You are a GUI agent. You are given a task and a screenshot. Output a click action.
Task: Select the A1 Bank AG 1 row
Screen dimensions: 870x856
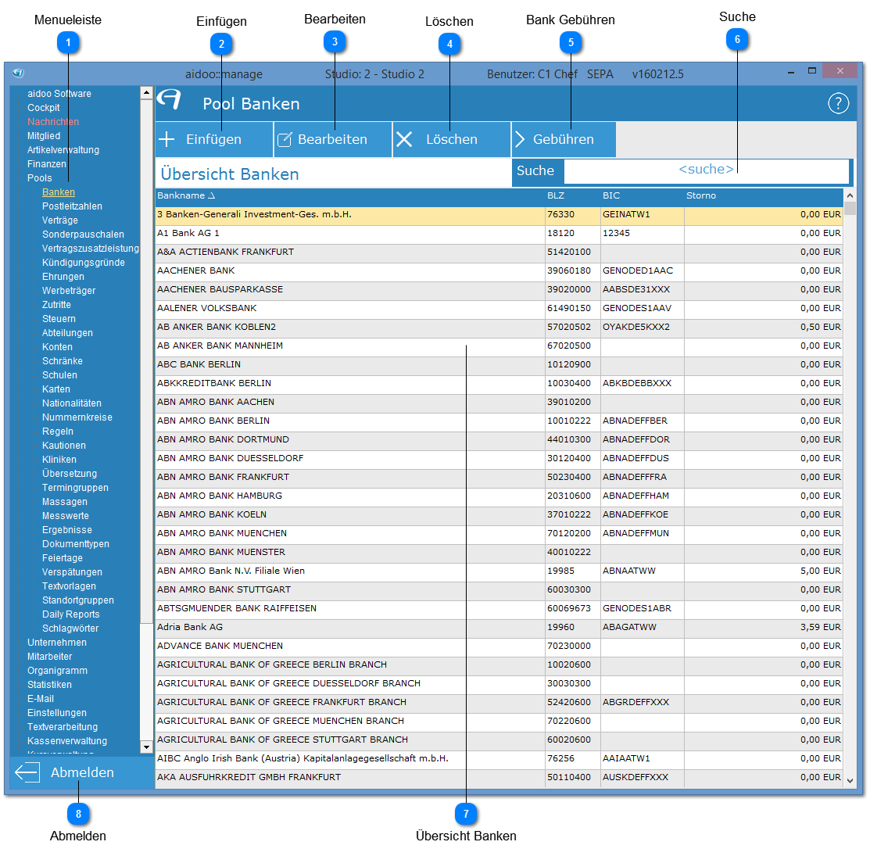coord(499,234)
